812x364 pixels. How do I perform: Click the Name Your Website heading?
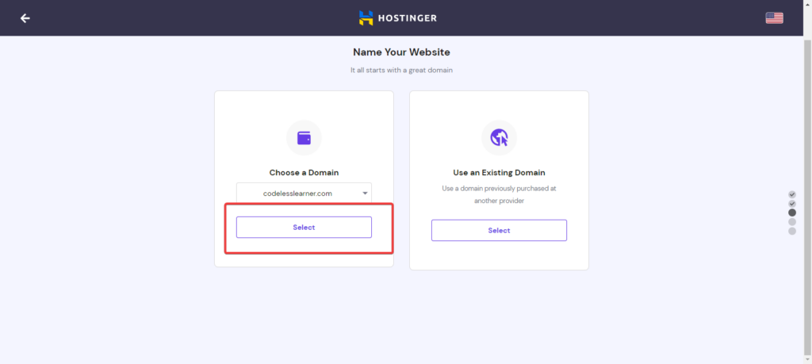401,52
